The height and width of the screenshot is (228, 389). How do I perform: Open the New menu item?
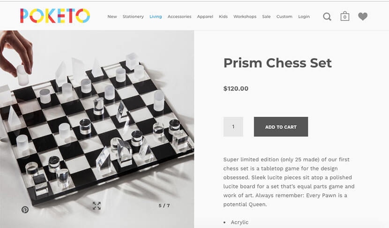[x=112, y=16]
